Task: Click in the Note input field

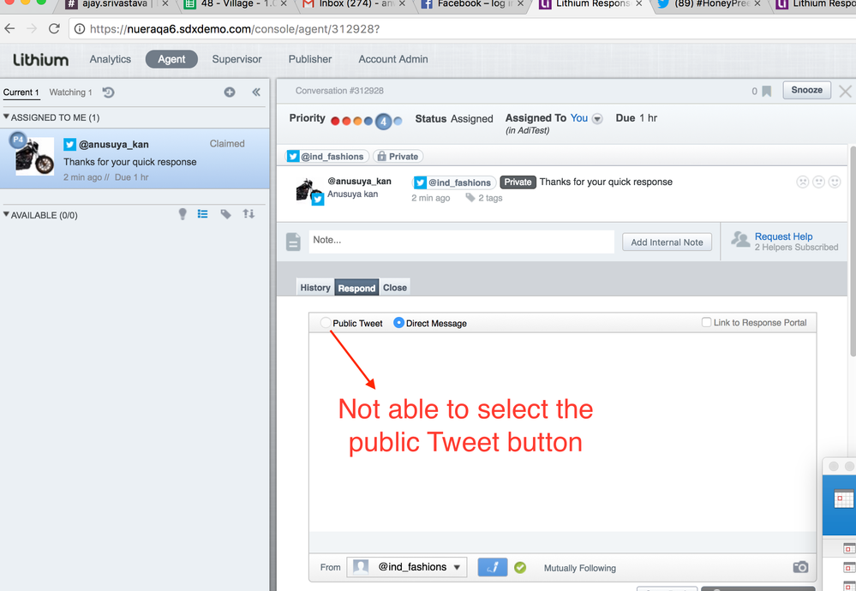Action: 461,242
